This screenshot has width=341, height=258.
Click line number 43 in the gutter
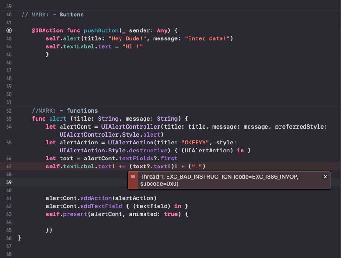[9, 39]
